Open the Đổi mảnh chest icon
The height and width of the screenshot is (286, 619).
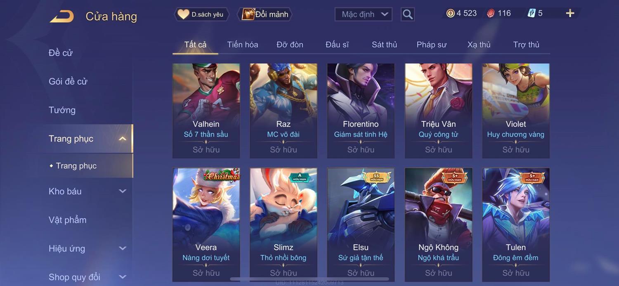pyautogui.click(x=248, y=14)
